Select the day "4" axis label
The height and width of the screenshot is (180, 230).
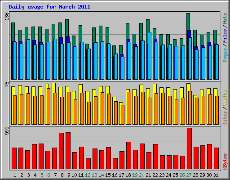click(35, 175)
